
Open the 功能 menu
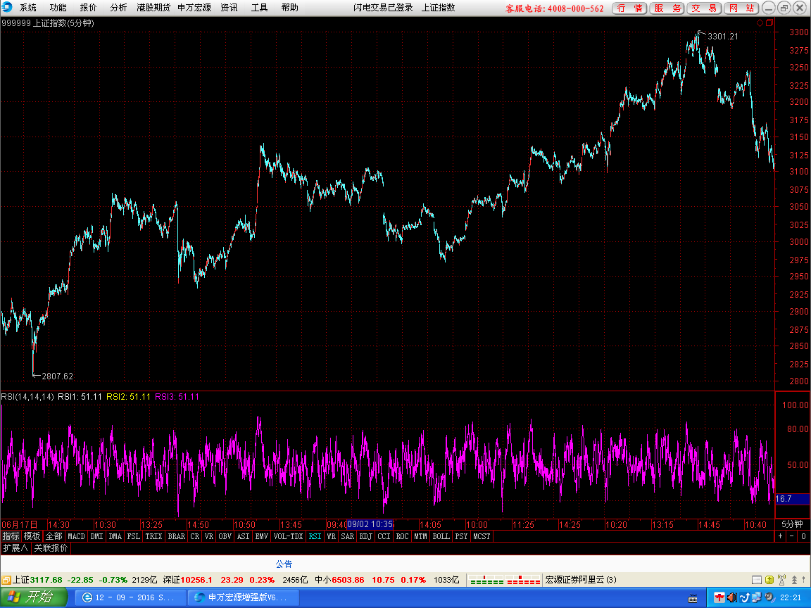point(58,8)
